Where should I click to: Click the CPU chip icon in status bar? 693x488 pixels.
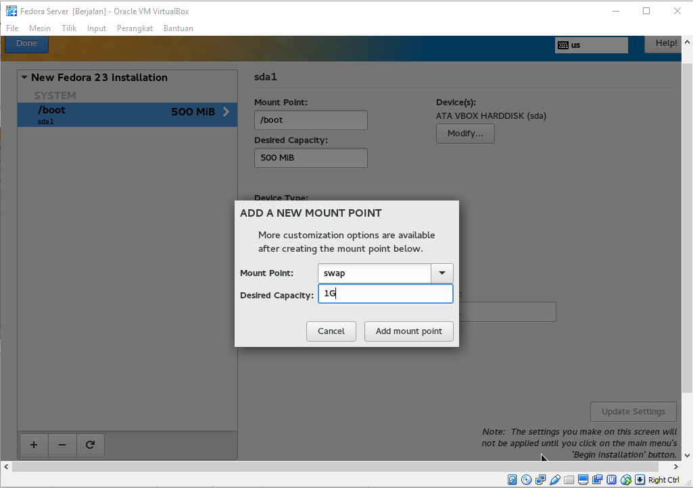coord(612,480)
